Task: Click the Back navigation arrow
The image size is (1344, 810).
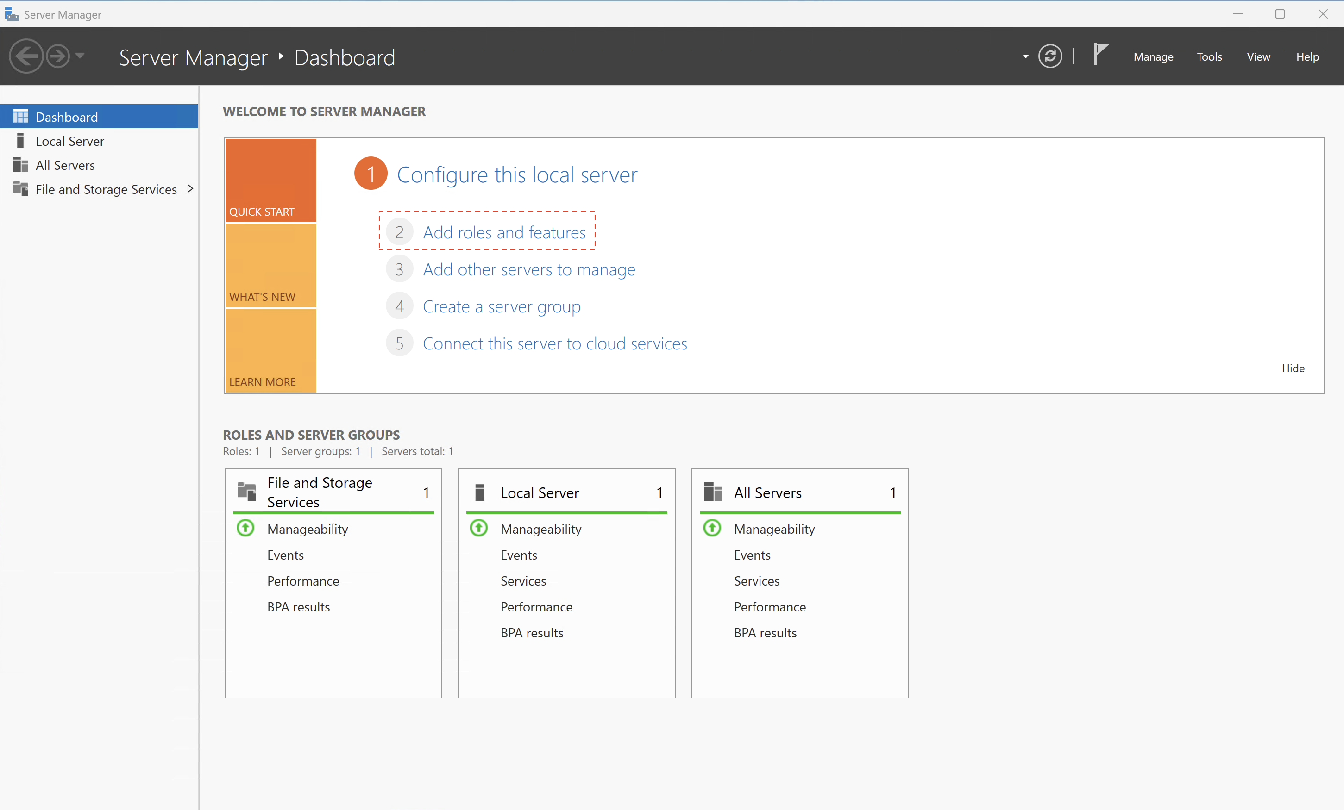Action: point(25,56)
